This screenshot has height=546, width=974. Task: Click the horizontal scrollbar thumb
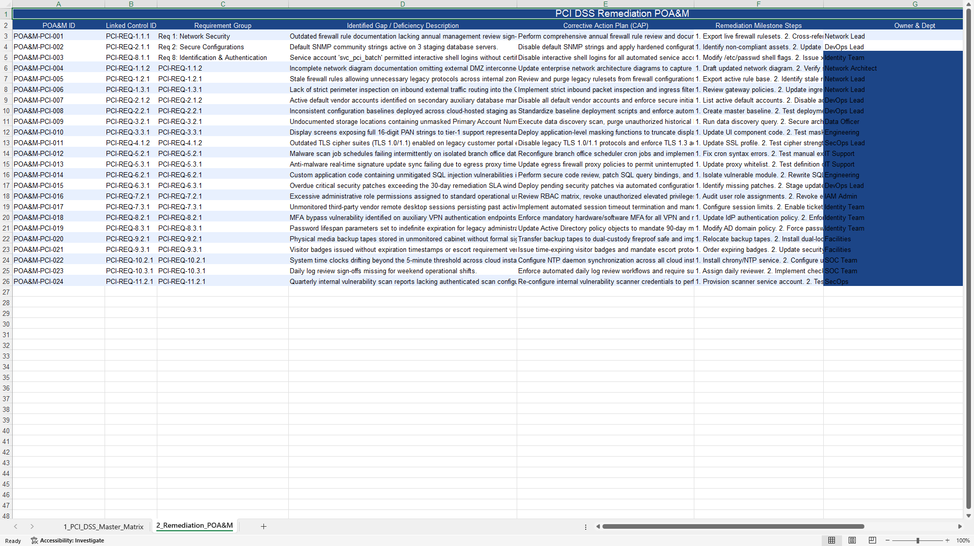[733, 526]
